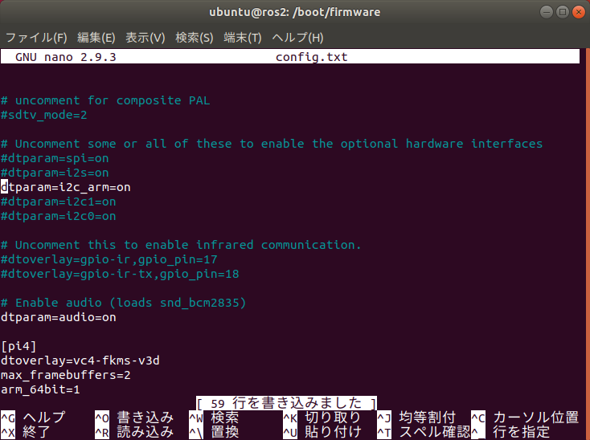The width and height of the screenshot is (590, 440).
Task: Close the terminal window
Action: click(x=578, y=12)
